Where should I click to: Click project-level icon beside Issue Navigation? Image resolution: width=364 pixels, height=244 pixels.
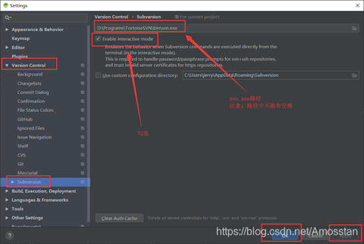(x=82, y=137)
